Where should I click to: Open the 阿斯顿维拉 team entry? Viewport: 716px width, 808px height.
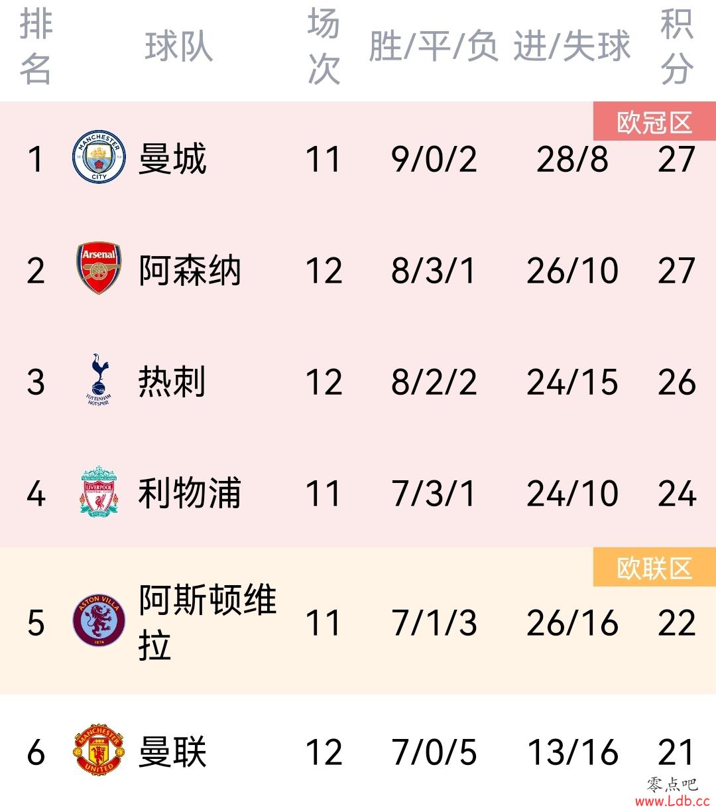coord(207,622)
